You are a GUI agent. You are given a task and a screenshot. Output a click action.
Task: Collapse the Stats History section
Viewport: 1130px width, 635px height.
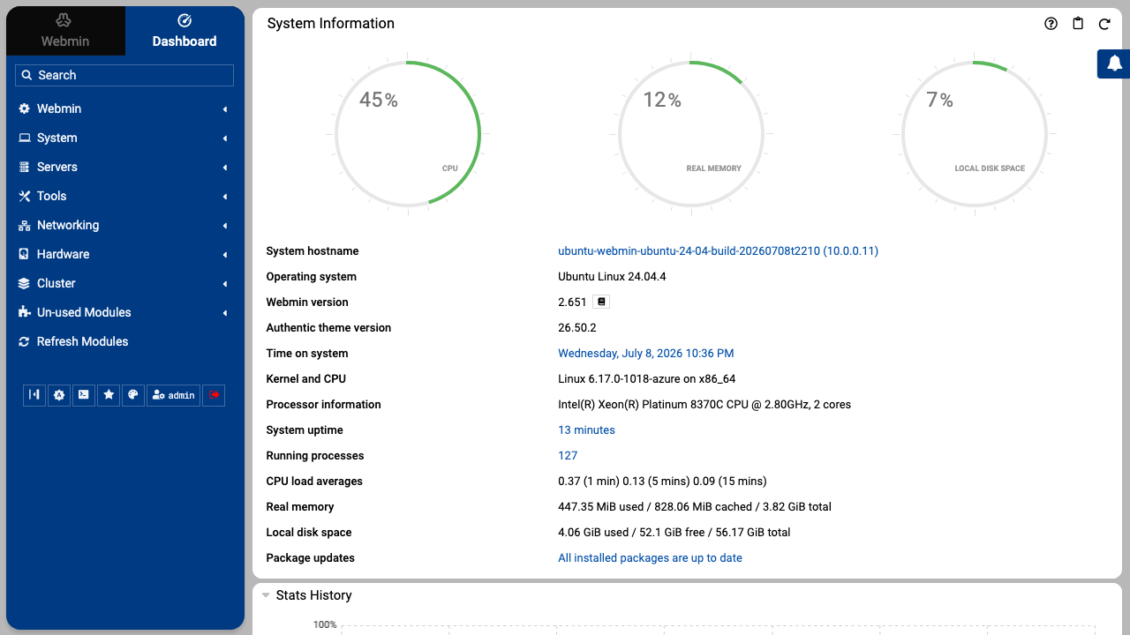click(306, 595)
